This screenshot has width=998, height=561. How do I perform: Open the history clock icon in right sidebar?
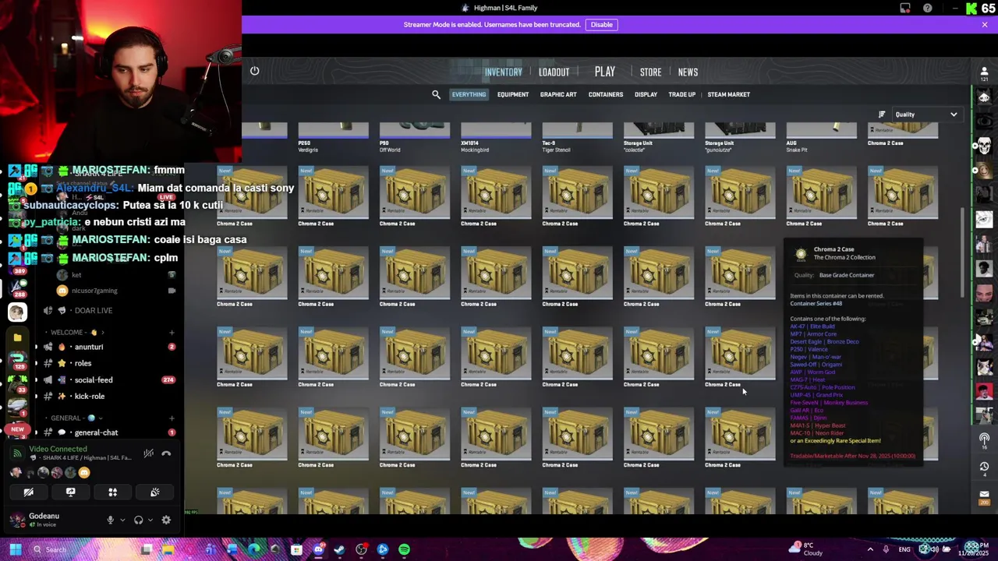[x=984, y=466]
